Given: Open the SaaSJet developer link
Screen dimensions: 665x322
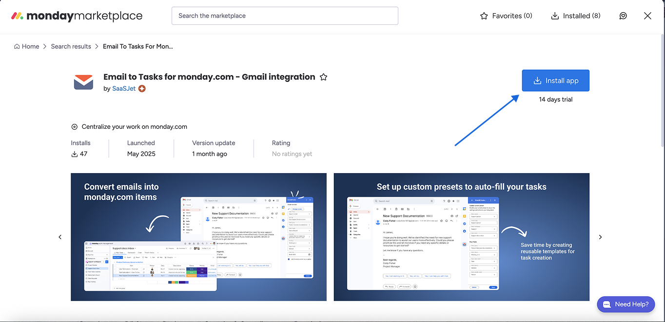Looking at the screenshot, I should coord(124,89).
